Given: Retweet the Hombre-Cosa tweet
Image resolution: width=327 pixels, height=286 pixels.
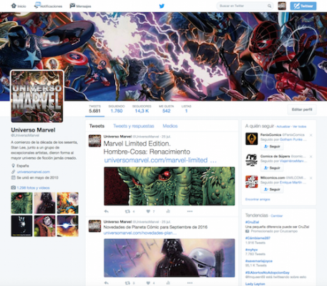Looking at the screenshot, I should (128, 212).
